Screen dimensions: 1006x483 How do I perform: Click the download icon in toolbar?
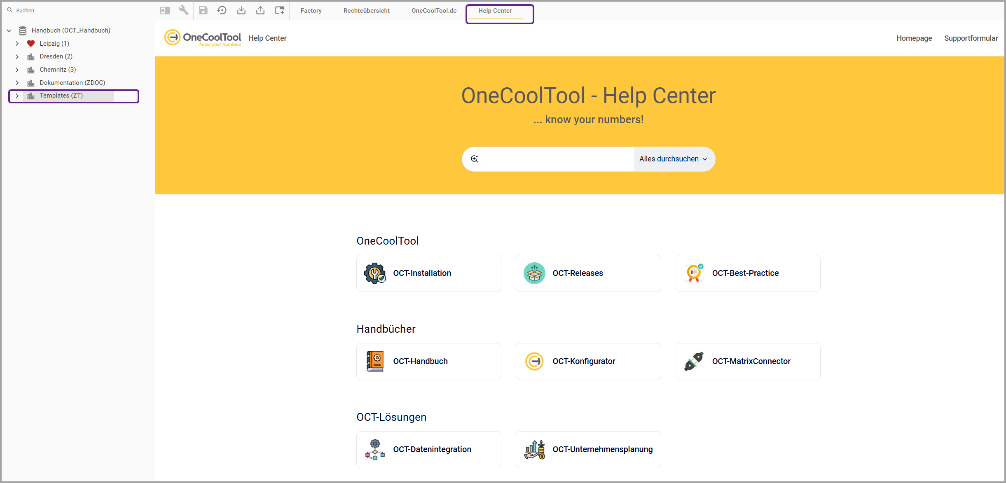point(241,10)
